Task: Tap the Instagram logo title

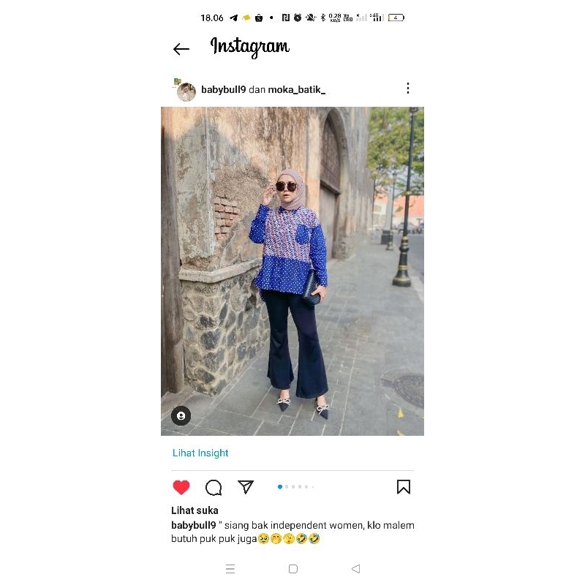Action: click(250, 47)
